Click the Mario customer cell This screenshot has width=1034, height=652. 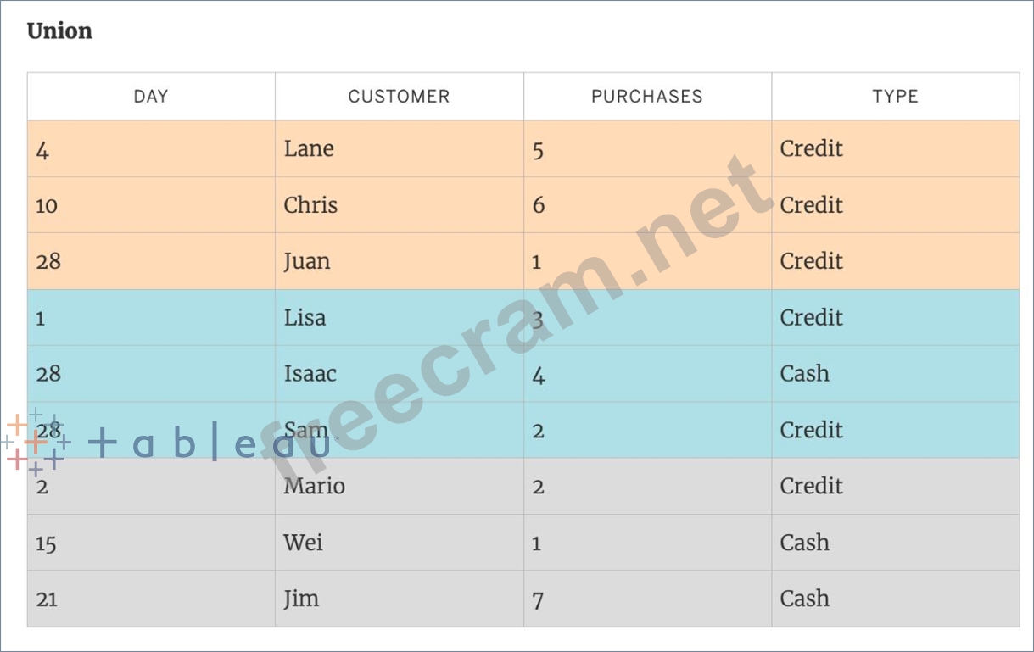tap(314, 487)
